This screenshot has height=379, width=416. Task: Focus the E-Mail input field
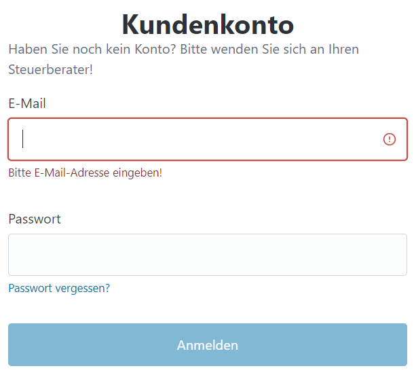[x=208, y=139]
